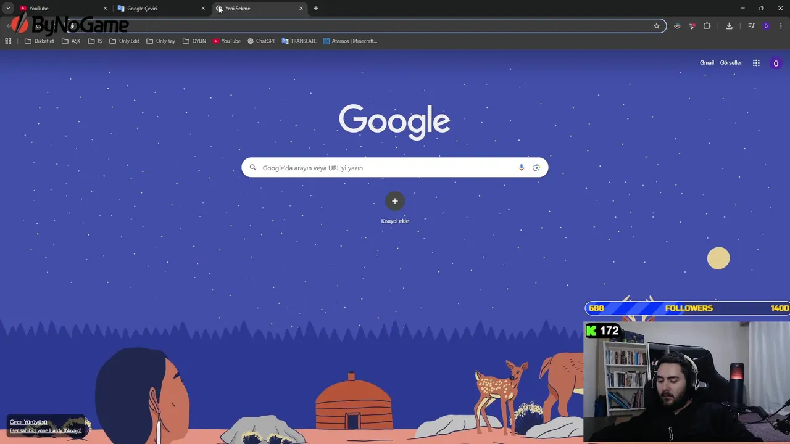Open the Dikkat et bookmark folder

coord(39,41)
